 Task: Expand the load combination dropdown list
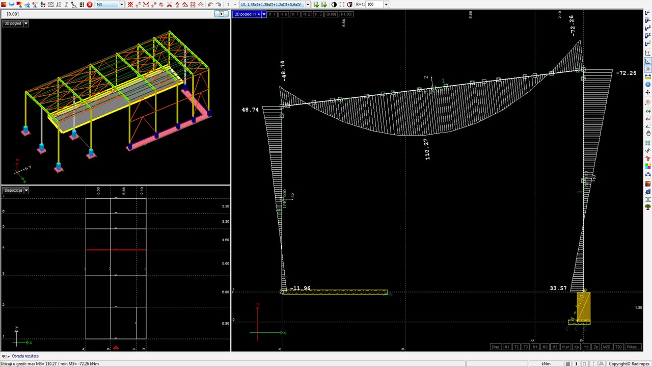point(308,5)
